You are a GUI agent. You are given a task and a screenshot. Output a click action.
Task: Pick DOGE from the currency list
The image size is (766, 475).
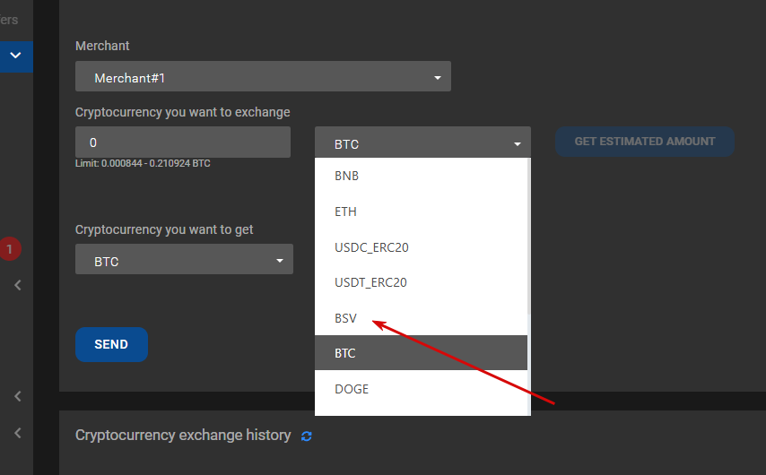(x=421, y=389)
